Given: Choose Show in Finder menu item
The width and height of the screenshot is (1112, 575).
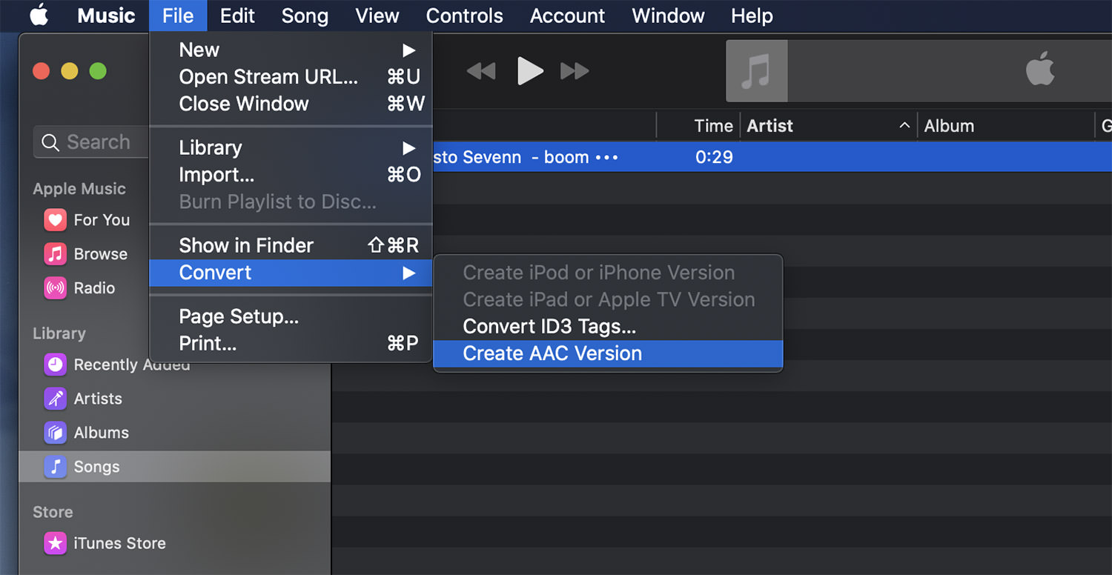Looking at the screenshot, I should click(x=291, y=245).
